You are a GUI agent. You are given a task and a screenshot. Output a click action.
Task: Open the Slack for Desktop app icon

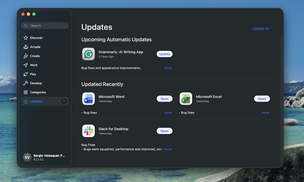pyautogui.click(x=88, y=131)
